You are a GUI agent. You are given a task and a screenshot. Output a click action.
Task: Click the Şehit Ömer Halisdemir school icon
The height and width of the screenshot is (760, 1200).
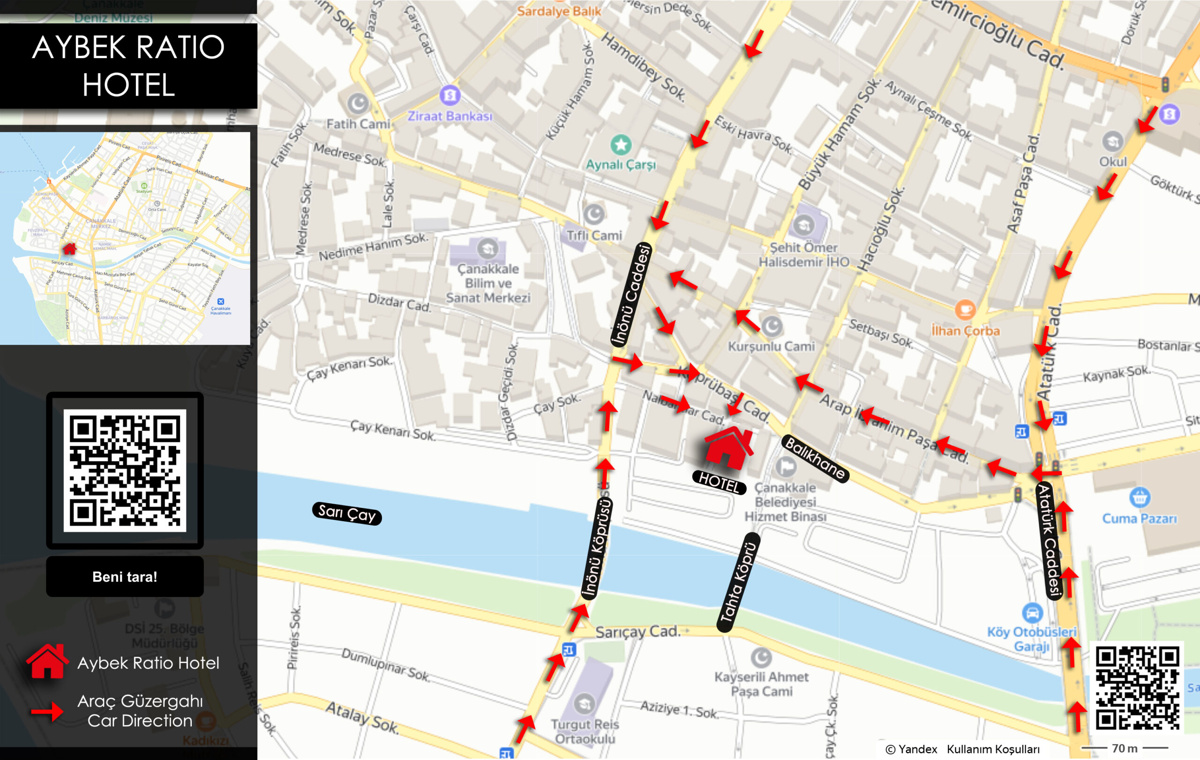pos(803,225)
